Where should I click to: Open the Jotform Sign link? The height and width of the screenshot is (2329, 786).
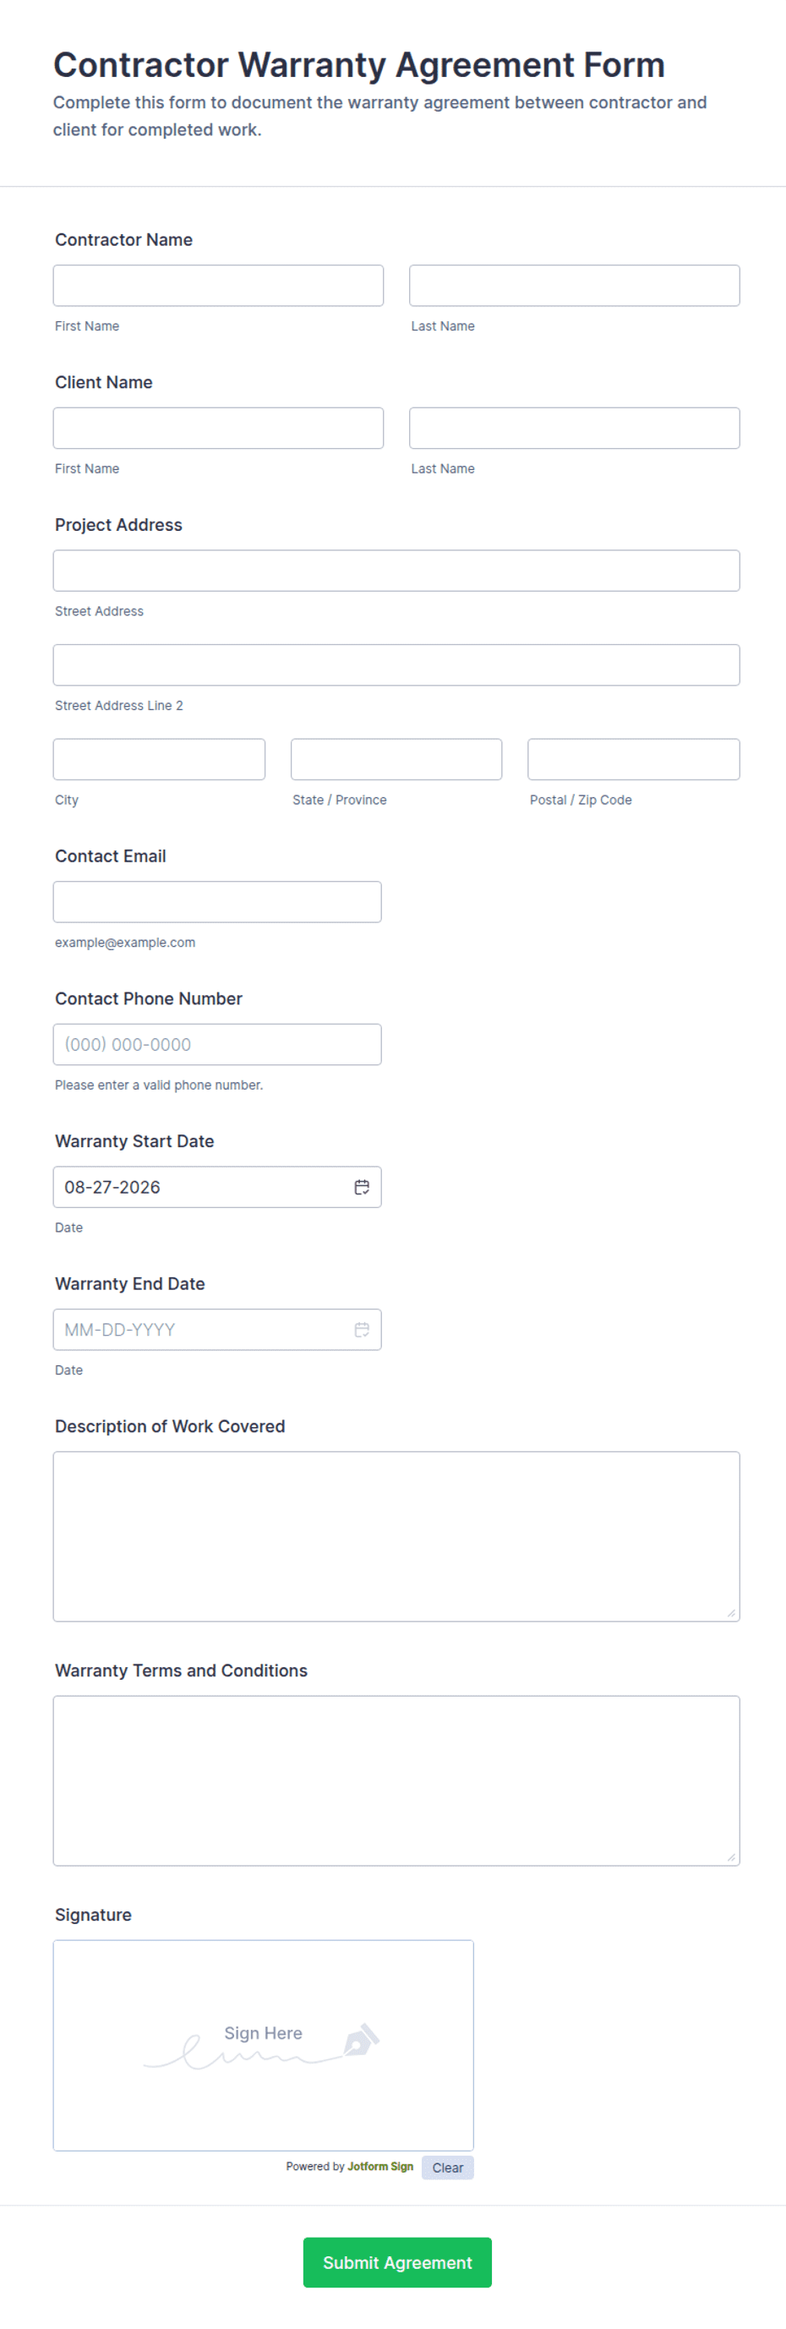380,2168
